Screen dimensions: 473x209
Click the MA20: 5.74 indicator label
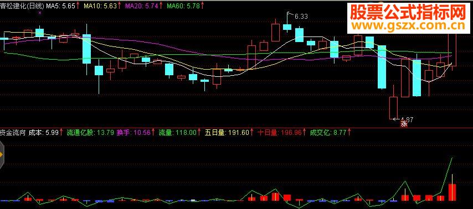point(144,6)
